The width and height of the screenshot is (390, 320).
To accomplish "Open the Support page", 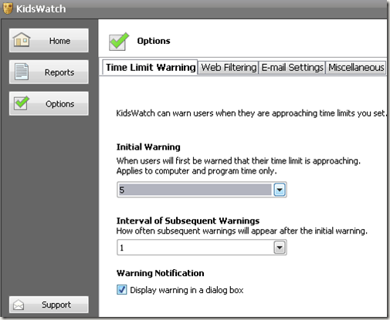I will (49, 305).
